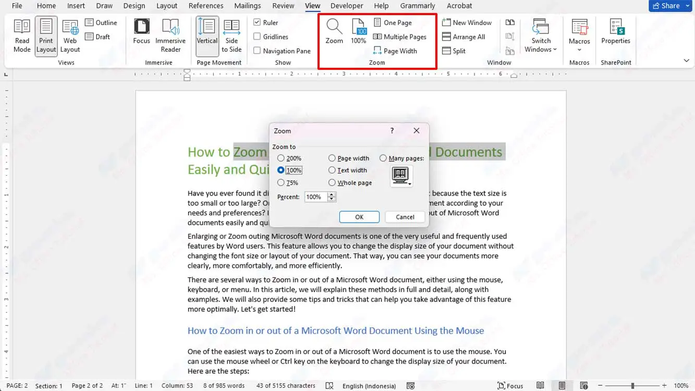
Task: Select the Text width radio option
Action: point(332,170)
